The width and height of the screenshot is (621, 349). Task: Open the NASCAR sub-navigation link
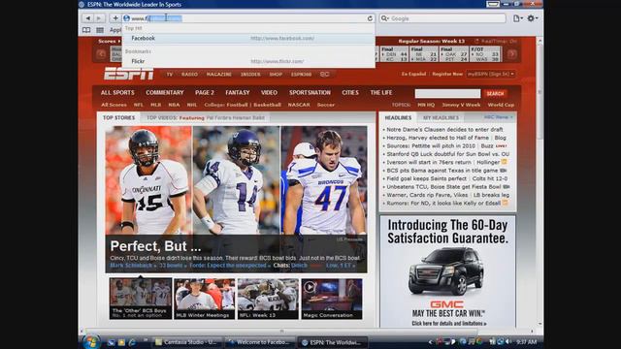pyautogui.click(x=299, y=105)
